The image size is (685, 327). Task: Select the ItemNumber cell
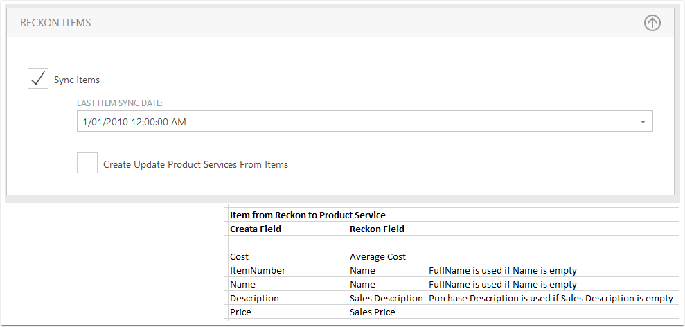[288, 271]
